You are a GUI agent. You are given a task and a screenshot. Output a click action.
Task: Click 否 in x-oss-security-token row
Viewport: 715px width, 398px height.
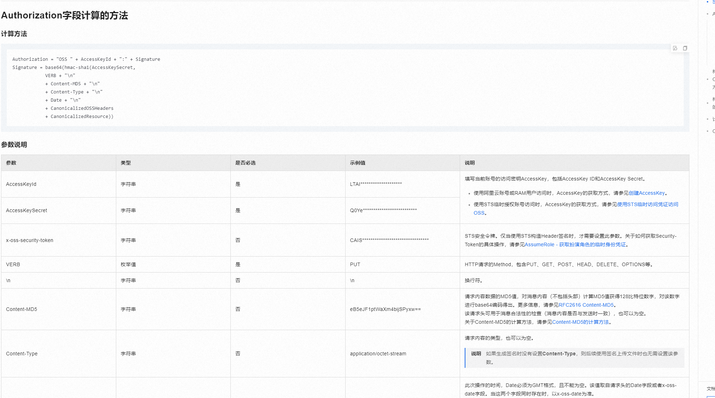click(238, 240)
